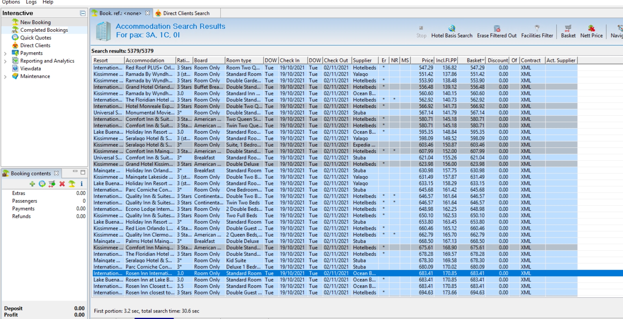623x319 pixels.
Task: Sort results by the Resort column header
Action: point(108,60)
